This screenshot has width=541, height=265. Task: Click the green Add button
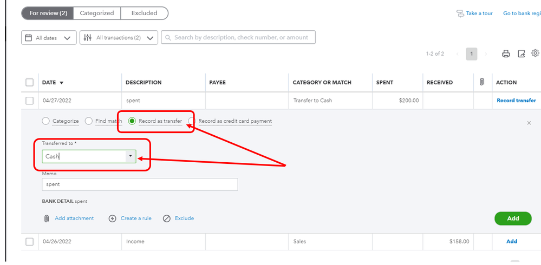(x=513, y=218)
